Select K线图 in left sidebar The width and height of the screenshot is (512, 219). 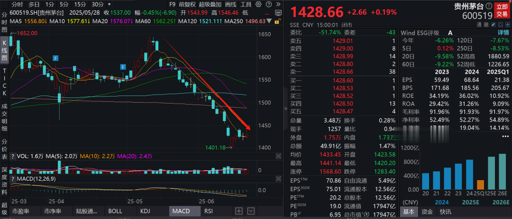(5, 49)
